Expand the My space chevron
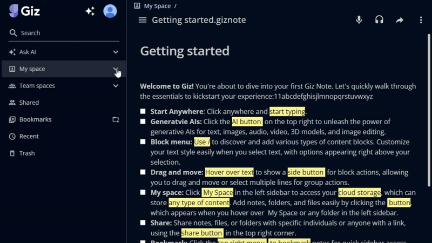 pyautogui.click(x=116, y=69)
